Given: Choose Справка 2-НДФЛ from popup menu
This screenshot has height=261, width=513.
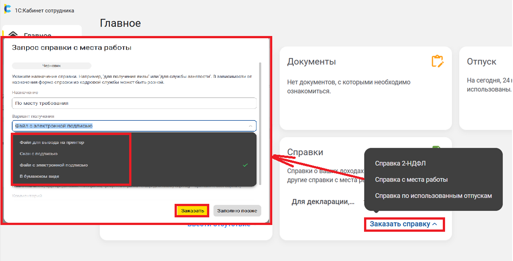Looking at the screenshot, I should click(x=400, y=163).
